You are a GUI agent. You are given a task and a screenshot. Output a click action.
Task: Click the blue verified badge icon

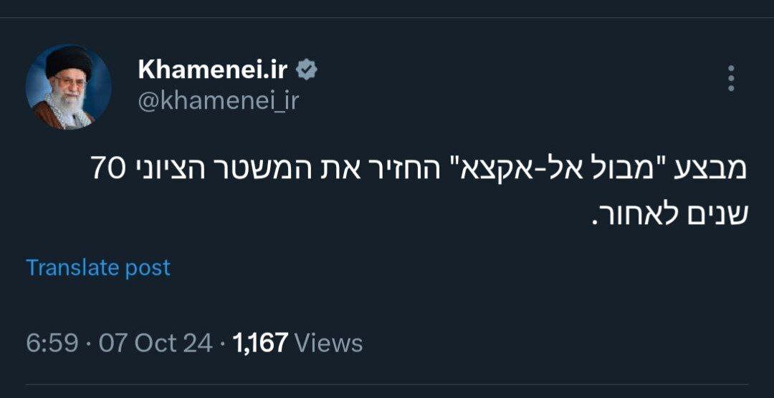[307, 70]
